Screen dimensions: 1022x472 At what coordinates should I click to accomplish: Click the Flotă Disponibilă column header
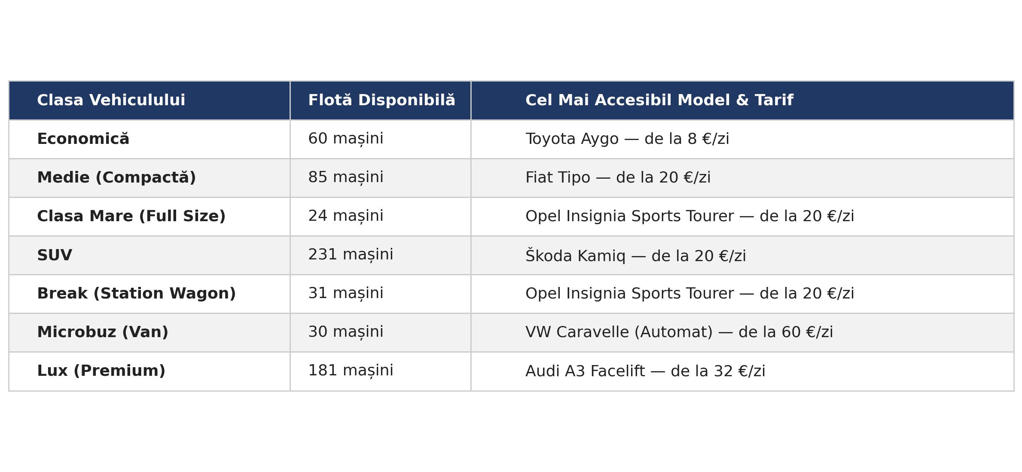(x=381, y=100)
